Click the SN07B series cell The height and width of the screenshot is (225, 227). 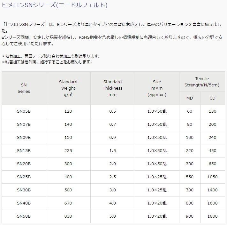point(24,125)
